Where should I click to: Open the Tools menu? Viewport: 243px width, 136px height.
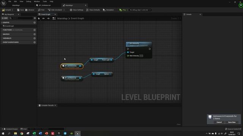click(45, 2)
